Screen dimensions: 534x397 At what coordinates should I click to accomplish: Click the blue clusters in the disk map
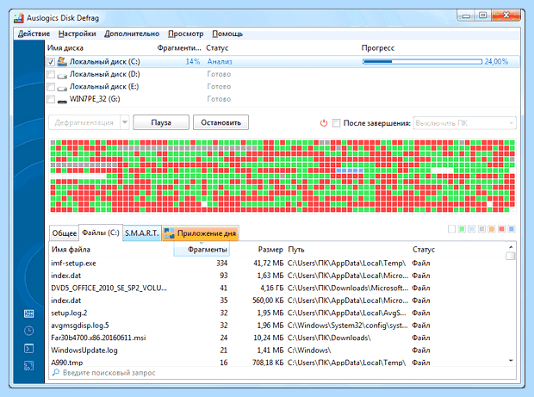coord(350,171)
